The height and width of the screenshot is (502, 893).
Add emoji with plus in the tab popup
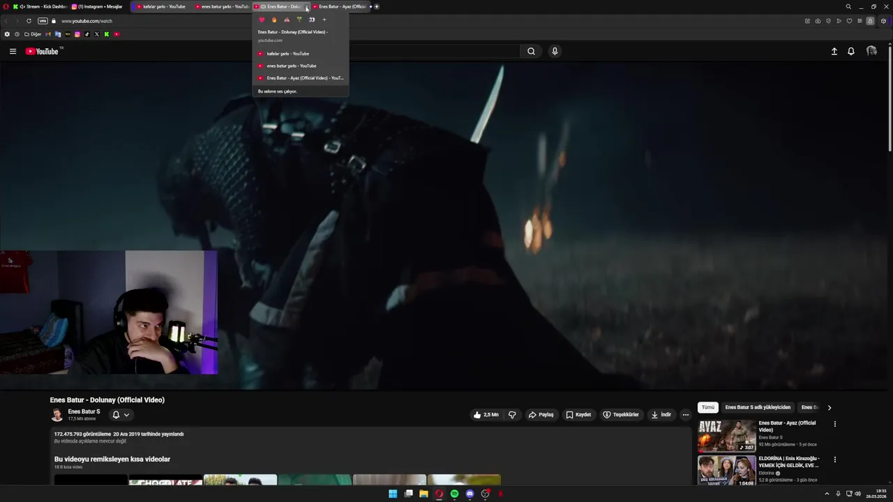coord(324,20)
